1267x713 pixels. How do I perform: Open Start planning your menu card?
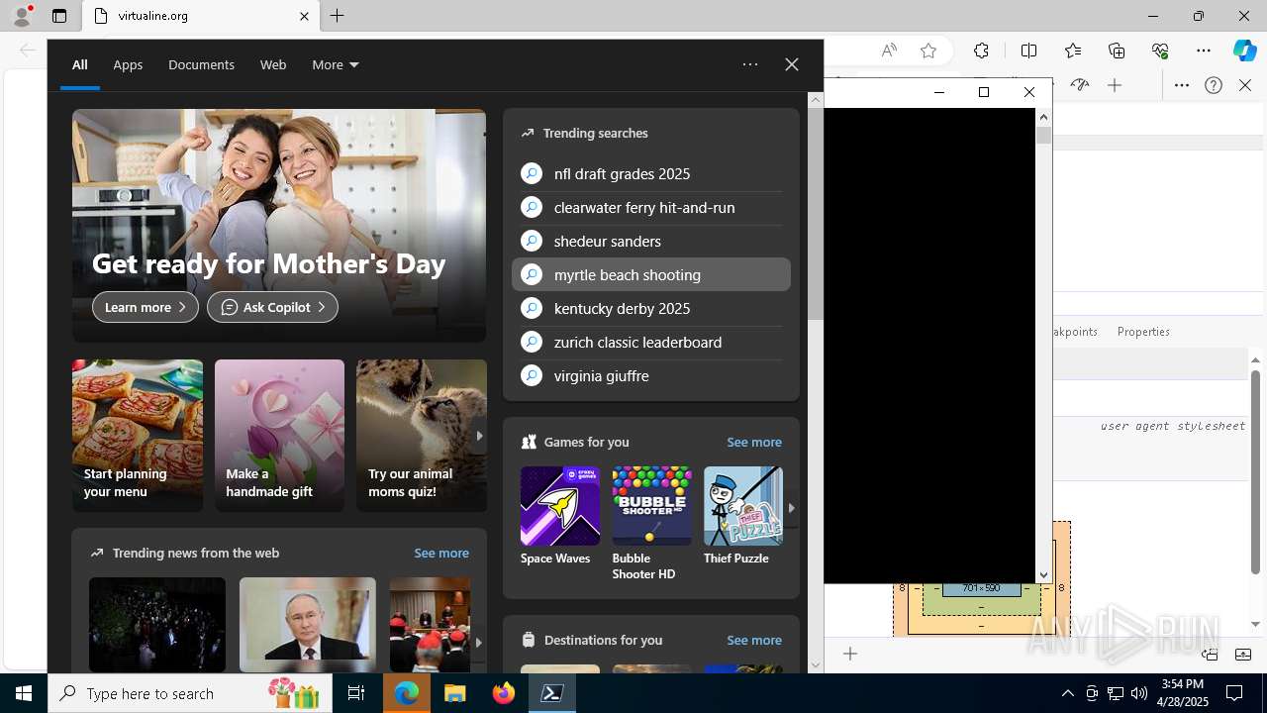coord(138,436)
